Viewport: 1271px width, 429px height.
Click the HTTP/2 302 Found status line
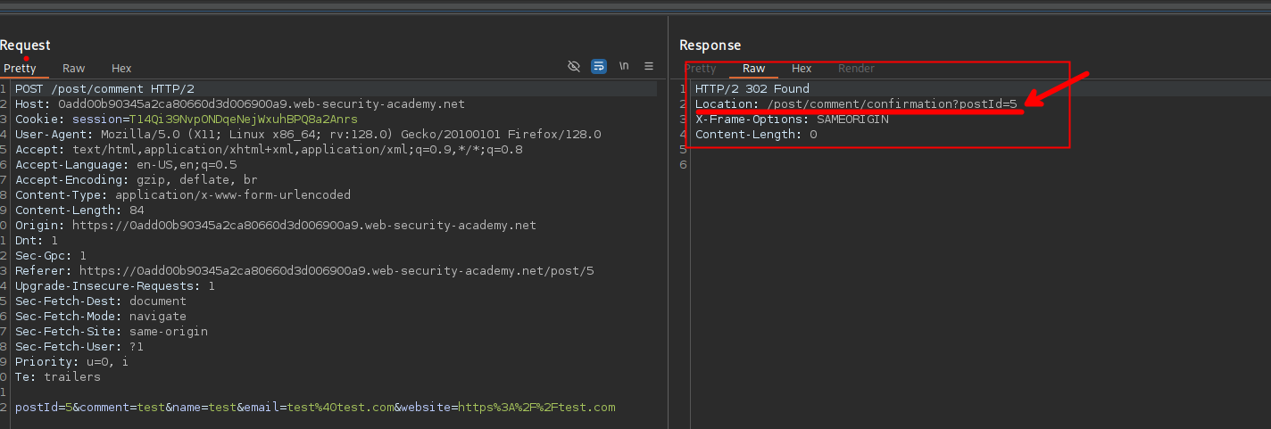[752, 89]
